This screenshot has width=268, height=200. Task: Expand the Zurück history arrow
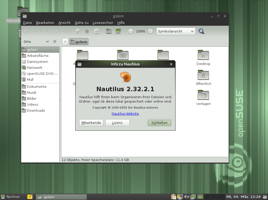coord(47,31)
